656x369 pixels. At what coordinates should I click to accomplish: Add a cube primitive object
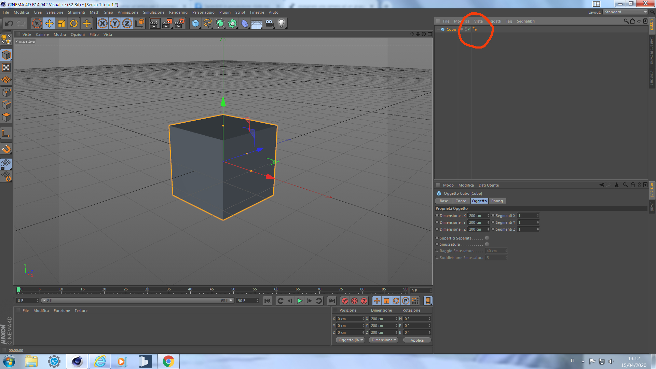195,23
